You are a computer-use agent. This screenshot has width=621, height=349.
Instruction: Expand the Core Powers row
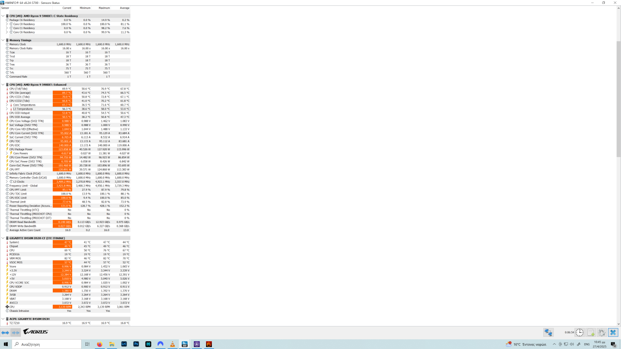(x=7, y=153)
